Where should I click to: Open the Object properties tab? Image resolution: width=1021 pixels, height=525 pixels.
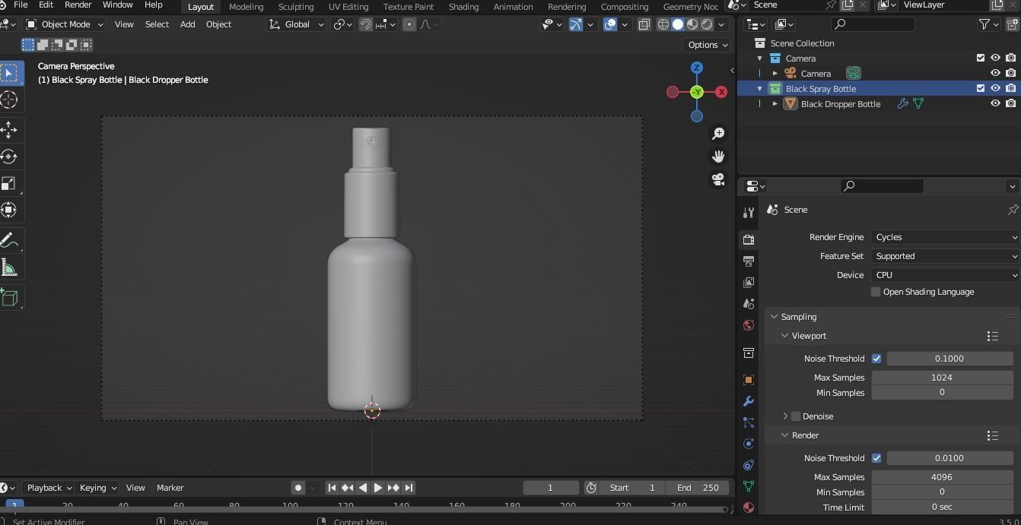point(749,379)
